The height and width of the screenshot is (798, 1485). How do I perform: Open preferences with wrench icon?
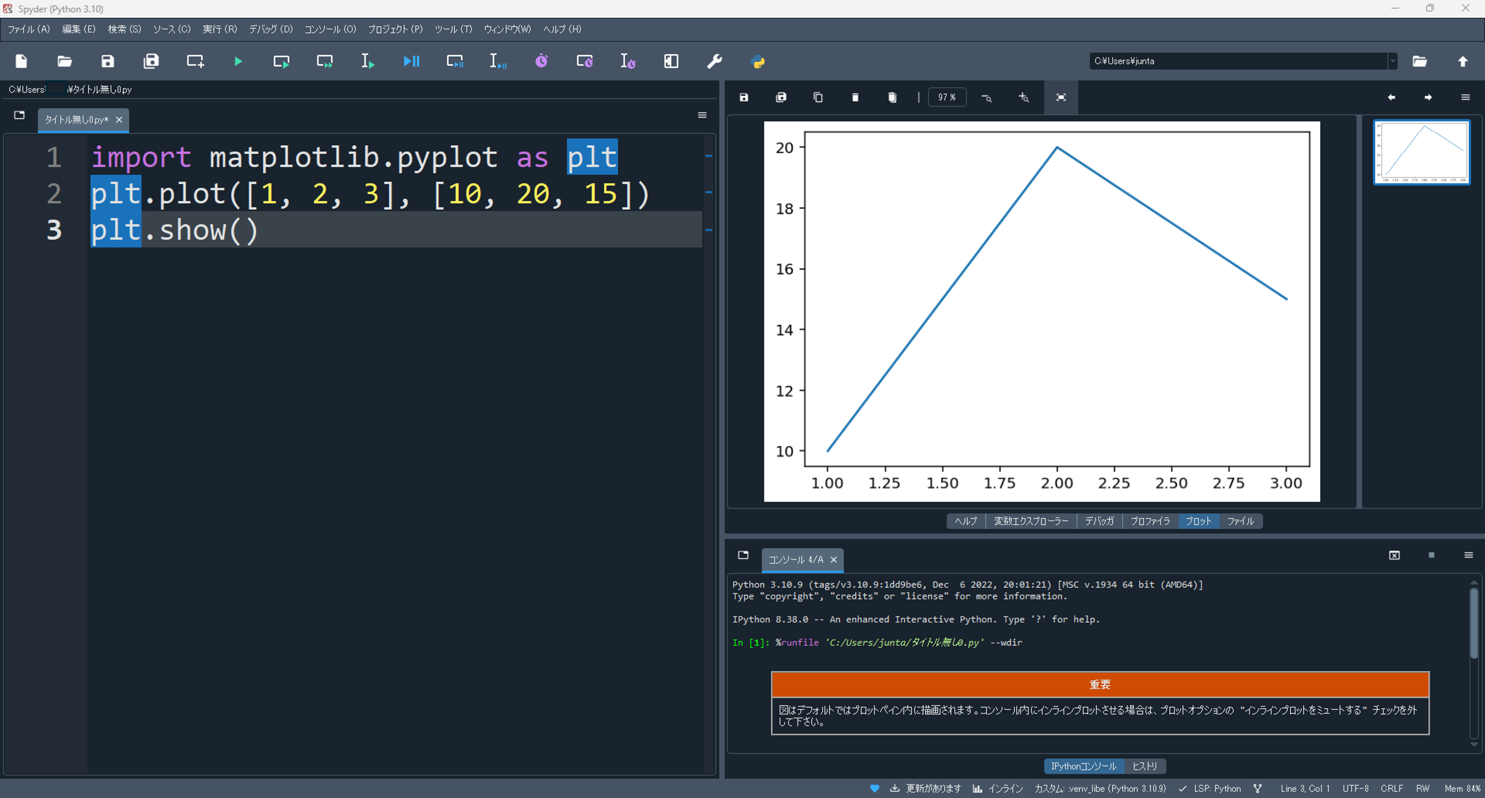click(x=714, y=61)
